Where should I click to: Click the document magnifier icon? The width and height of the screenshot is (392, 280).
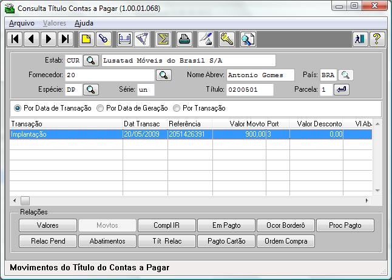[248, 39]
